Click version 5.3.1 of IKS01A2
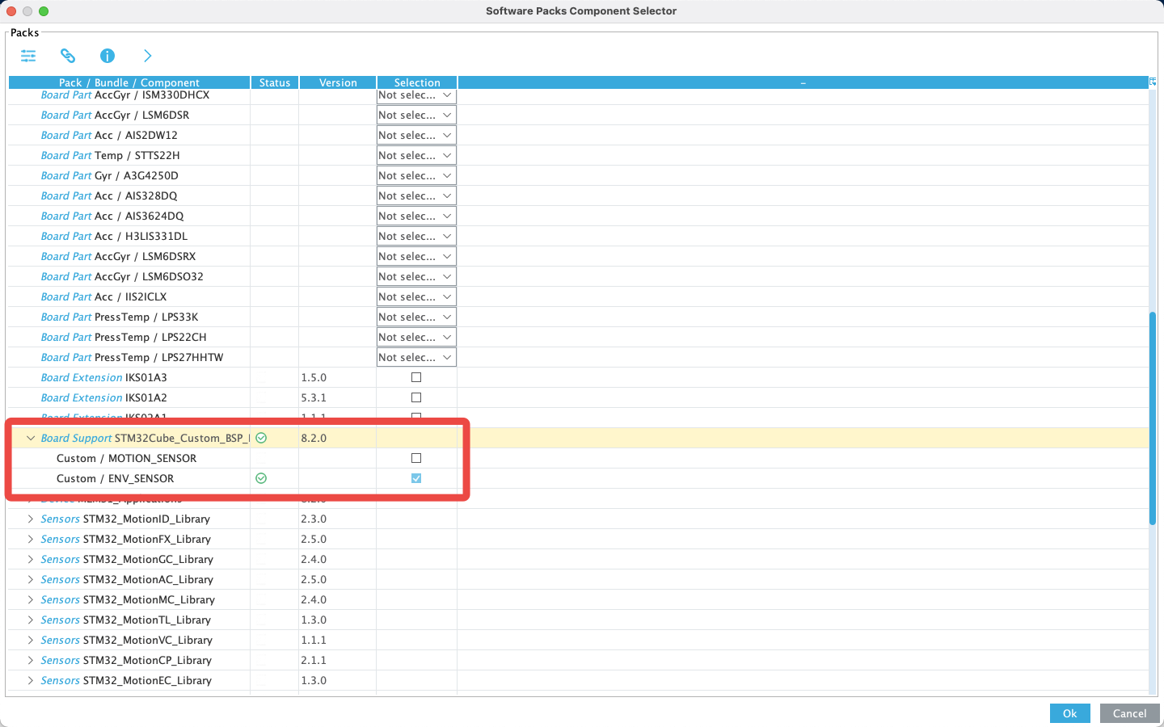This screenshot has width=1164, height=727. 314,397
